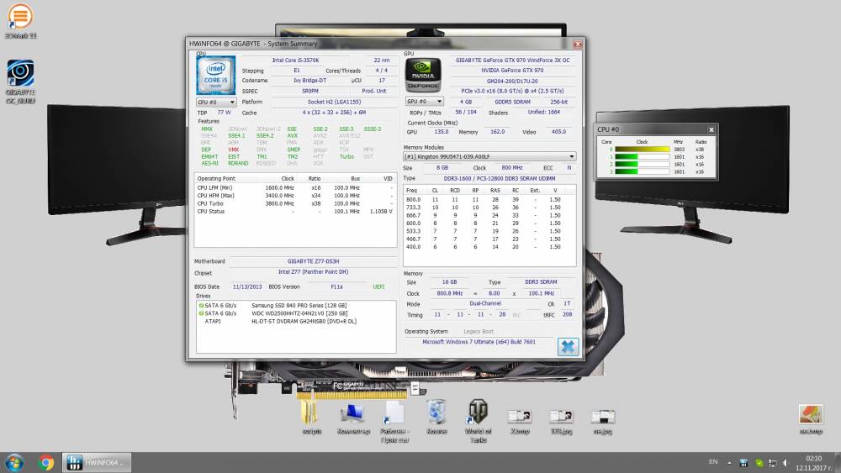Click the Socket H2 (LGA1155) platform value

tap(334, 102)
